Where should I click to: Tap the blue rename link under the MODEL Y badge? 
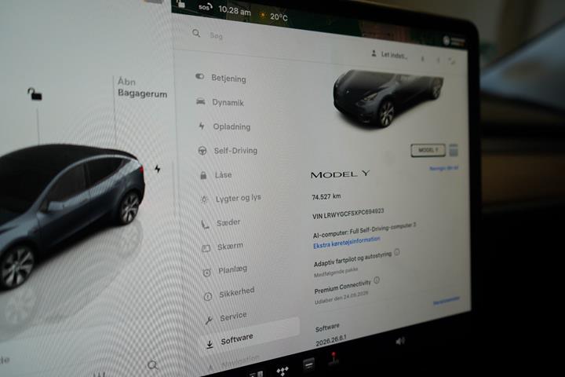[x=443, y=168]
